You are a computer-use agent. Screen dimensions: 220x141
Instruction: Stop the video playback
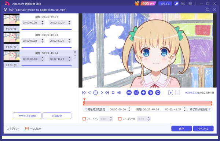(x=113, y=93)
